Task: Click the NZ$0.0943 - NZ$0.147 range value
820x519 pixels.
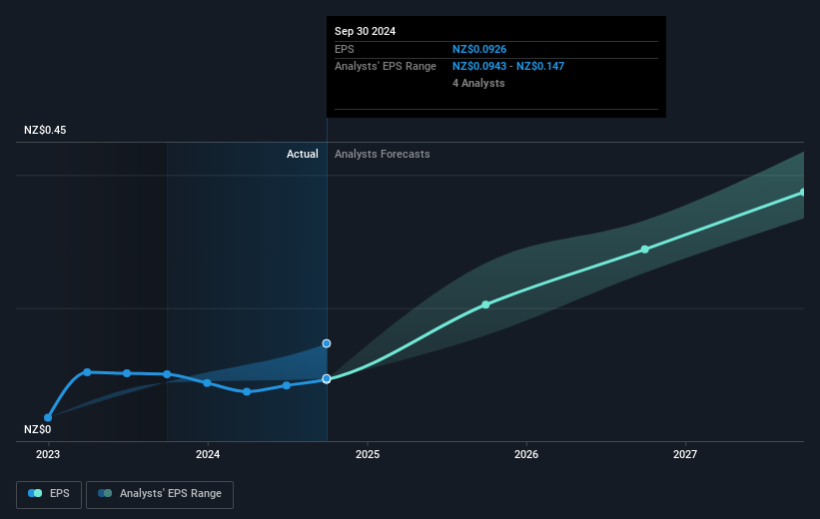Action: pyautogui.click(x=508, y=67)
